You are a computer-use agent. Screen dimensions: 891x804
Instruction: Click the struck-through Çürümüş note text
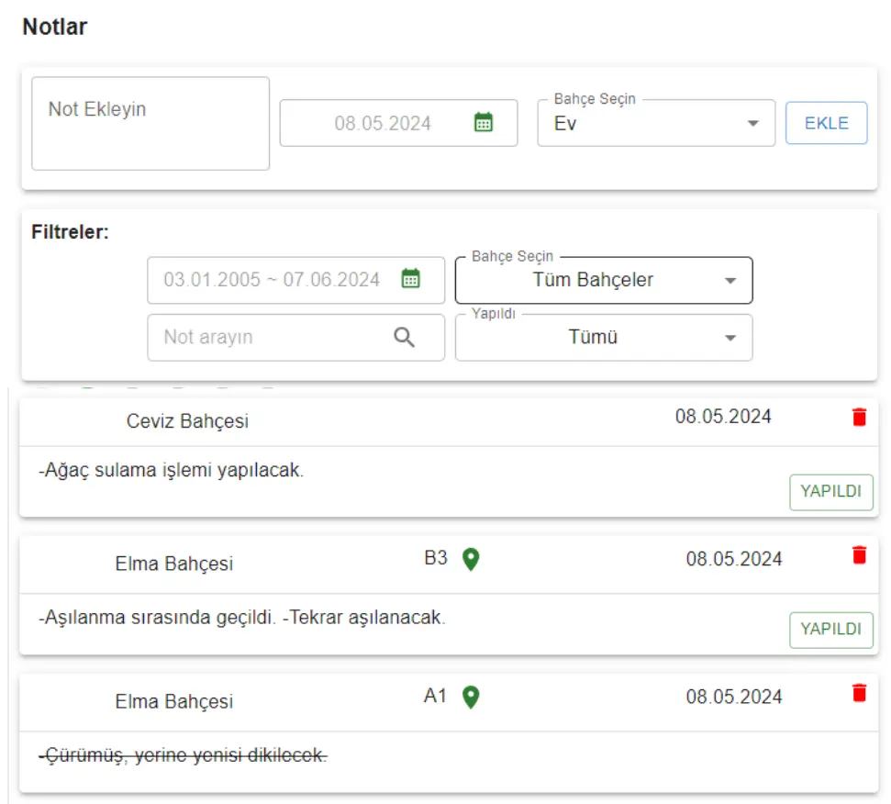pyautogui.click(x=184, y=755)
